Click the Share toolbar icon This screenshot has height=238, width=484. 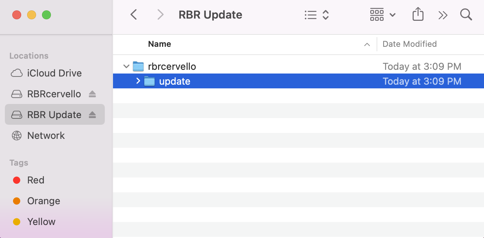coord(418,15)
